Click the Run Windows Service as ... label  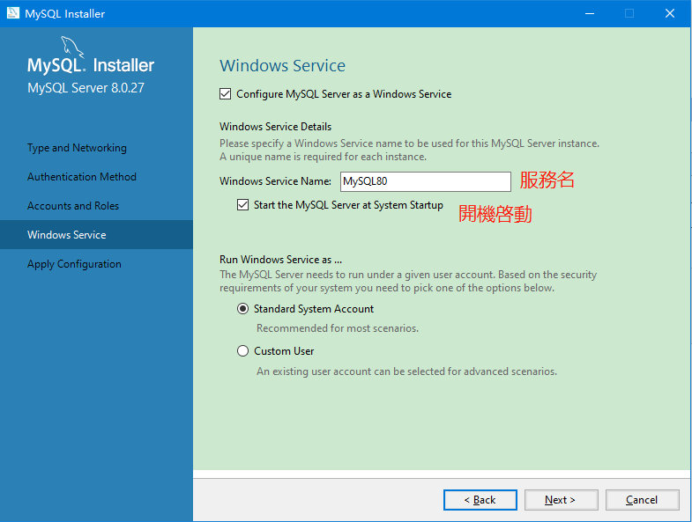(280, 259)
